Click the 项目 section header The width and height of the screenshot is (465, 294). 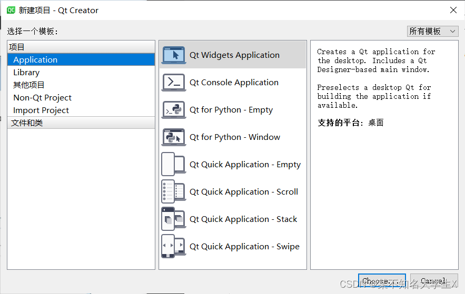point(81,47)
